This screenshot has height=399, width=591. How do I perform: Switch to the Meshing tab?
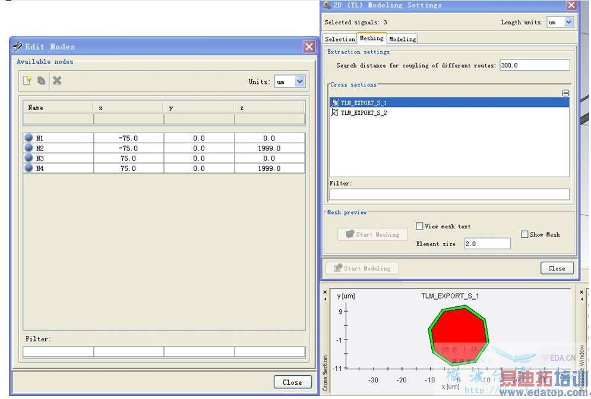click(x=371, y=38)
